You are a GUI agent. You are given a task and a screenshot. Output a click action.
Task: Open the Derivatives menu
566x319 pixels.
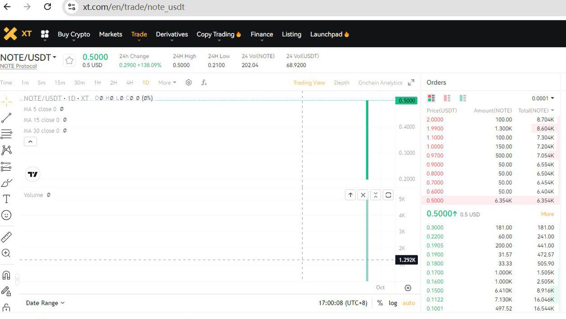click(x=172, y=34)
